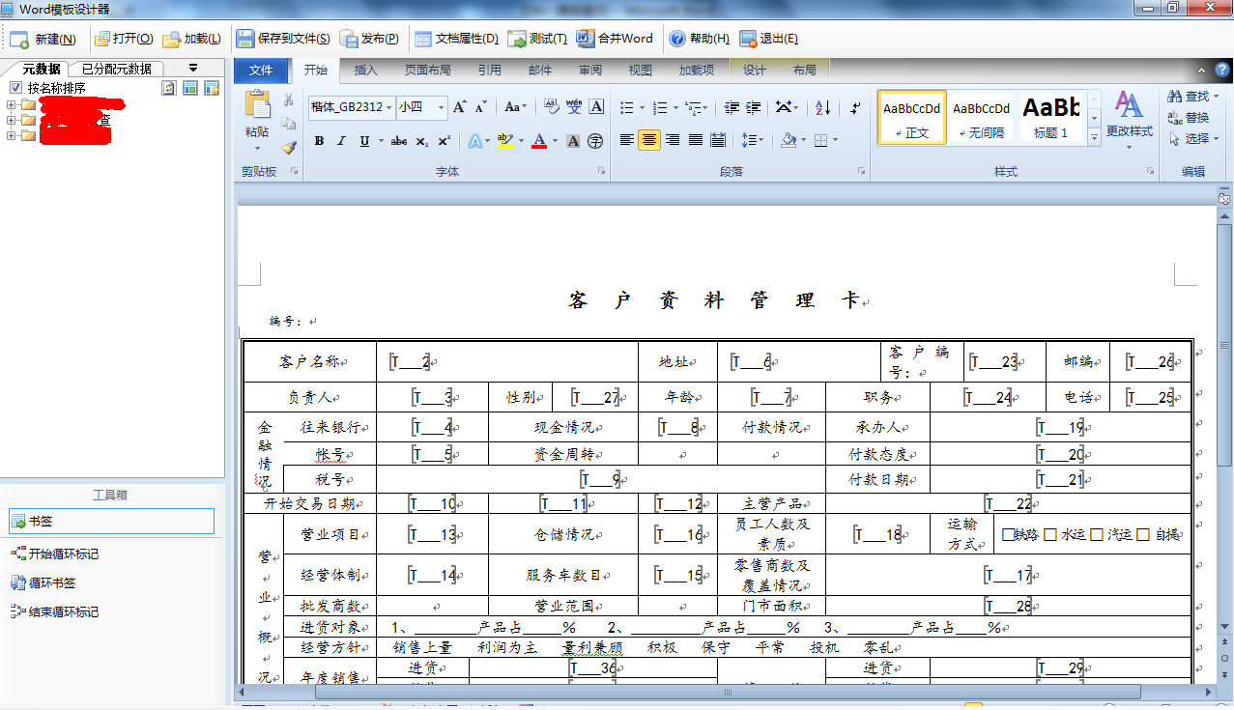Image resolution: width=1234 pixels, height=710 pixels.
Task: Click the template key icon in metadata panel
Action: pos(212,88)
